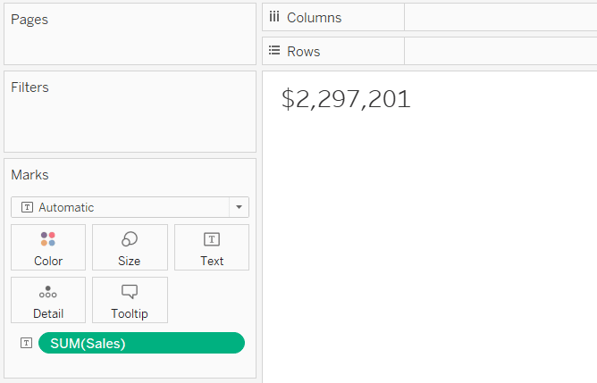Open the mark type dropdown arrow

239,207
